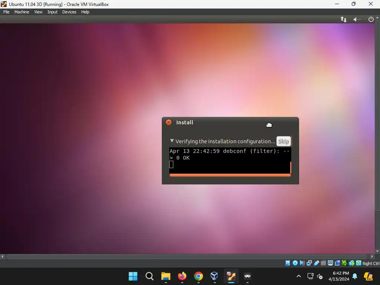Click the shared folders status icon
The width and height of the screenshot is (380, 285).
click(x=323, y=263)
